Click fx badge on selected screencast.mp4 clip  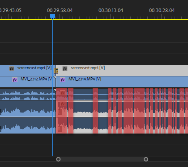tap(65, 69)
